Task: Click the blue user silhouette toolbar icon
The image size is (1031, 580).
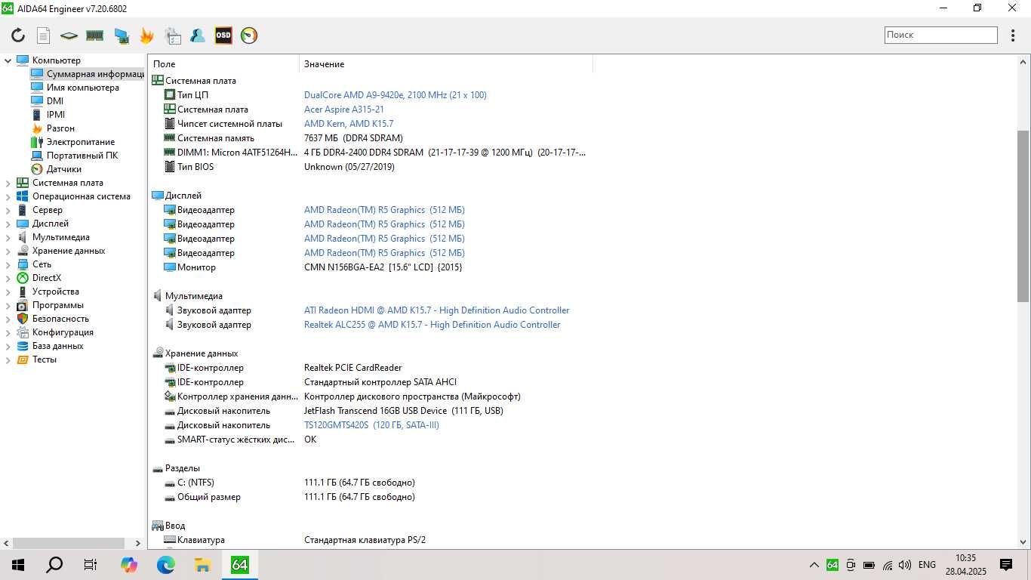Action: click(198, 35)
